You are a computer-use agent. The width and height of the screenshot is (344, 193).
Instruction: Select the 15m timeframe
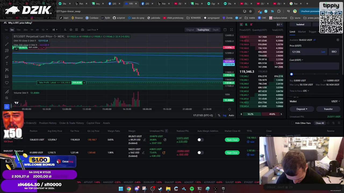18,30
